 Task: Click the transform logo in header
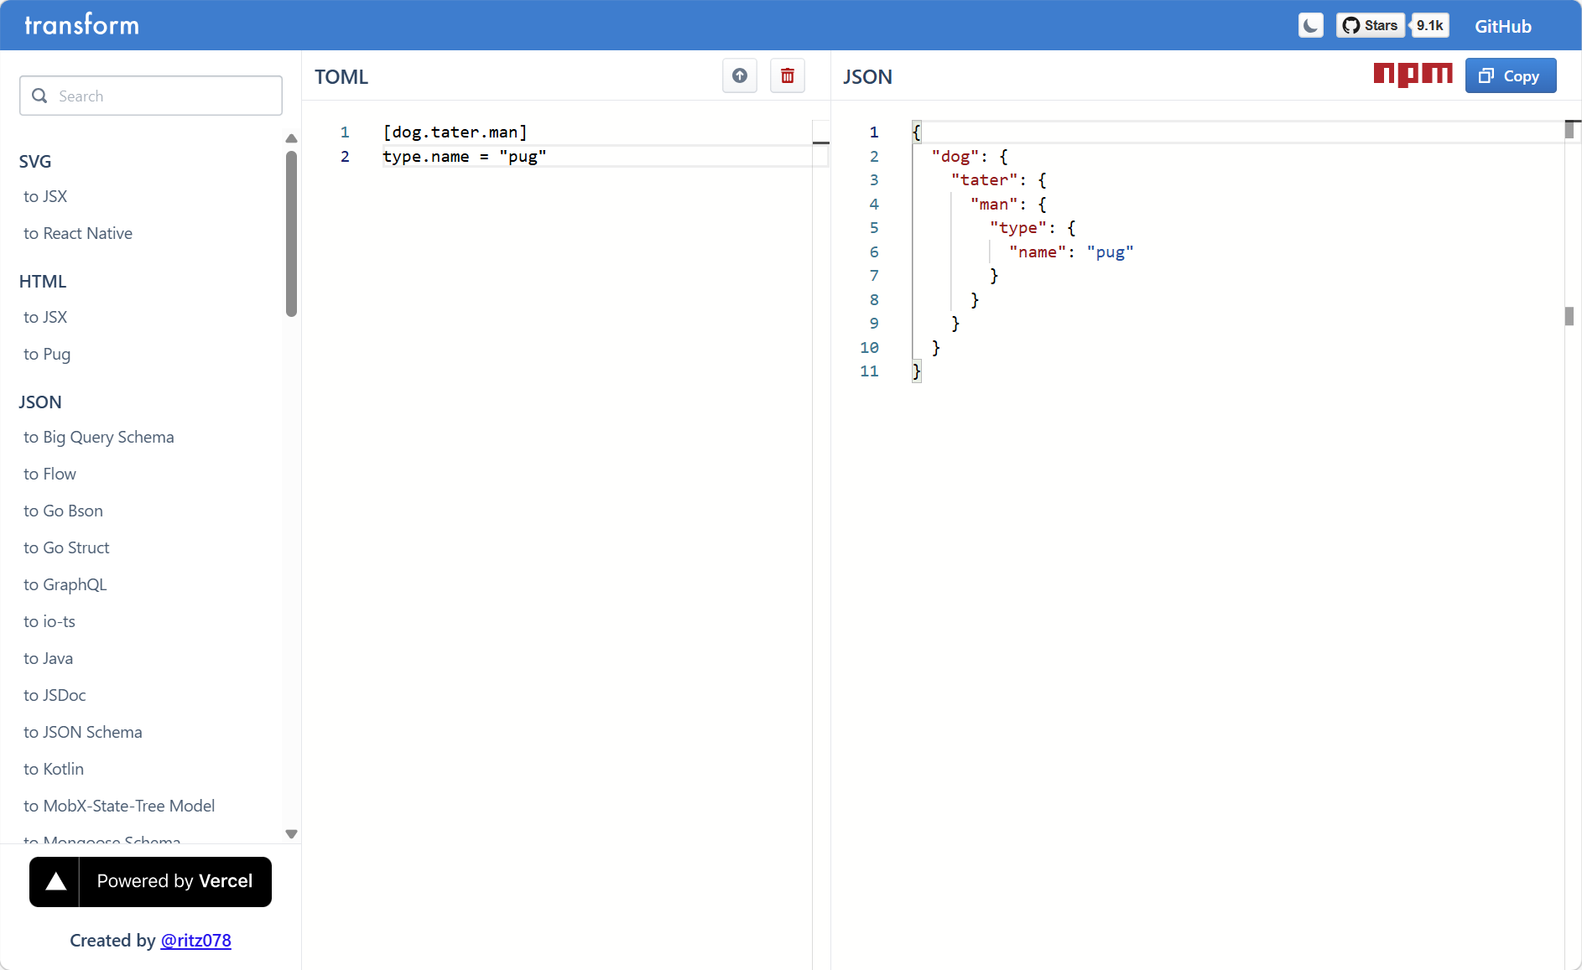click(x=82, y=25)
